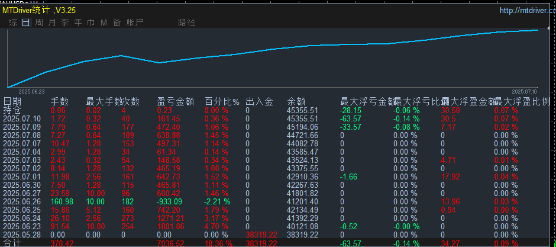Click the 手数 column header

pos(60,102)
